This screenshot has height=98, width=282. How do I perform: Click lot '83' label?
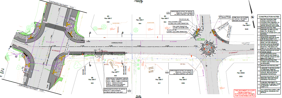coord(165,16)
